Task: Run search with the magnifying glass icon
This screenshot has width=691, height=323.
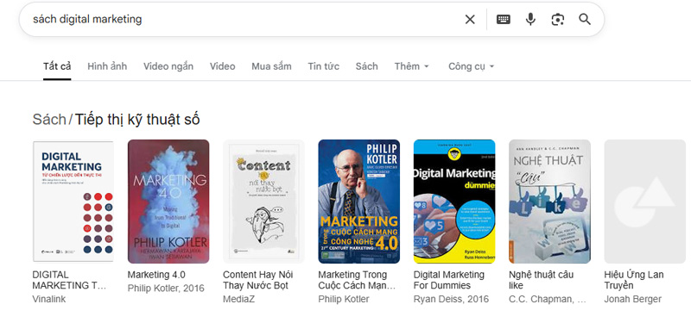Action: 585,19
